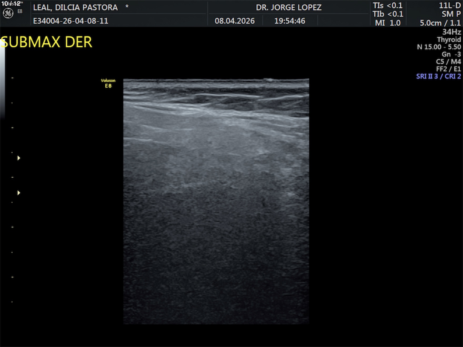The image size is (463, 347).
Task: Click the Thyroid preset label
Action: [x=449, y=40]
